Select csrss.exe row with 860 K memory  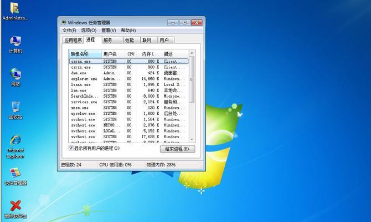click(128, 61)
